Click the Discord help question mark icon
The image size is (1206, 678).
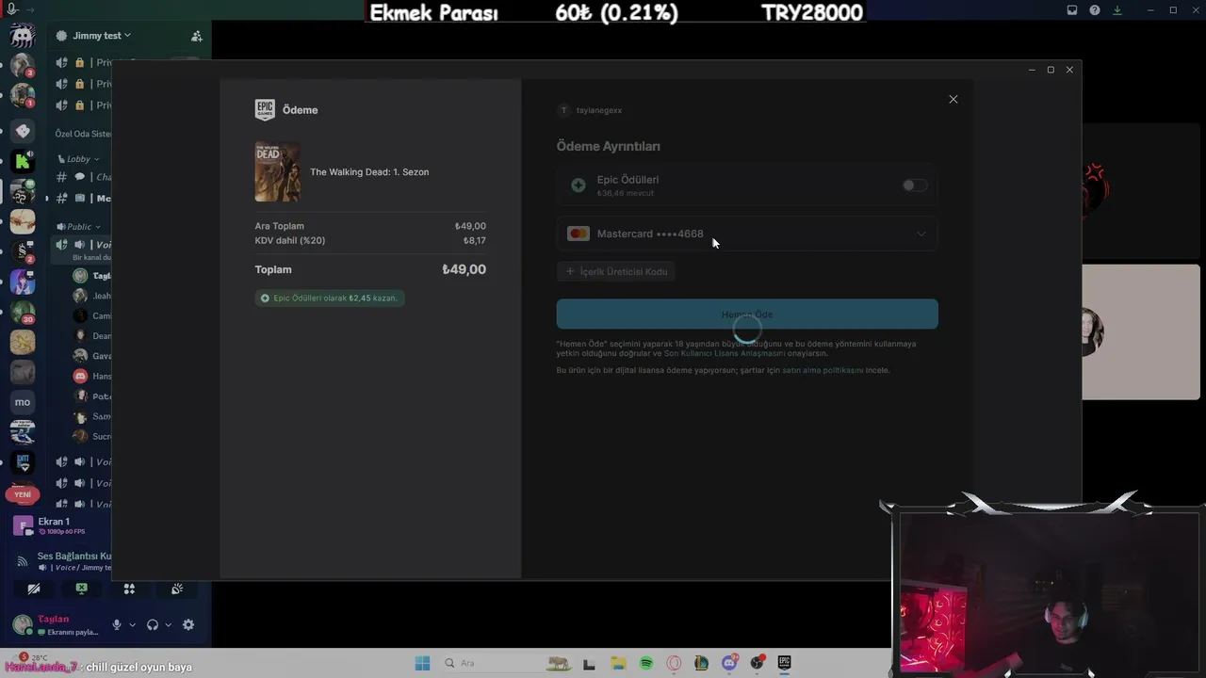pos(1095,10)
